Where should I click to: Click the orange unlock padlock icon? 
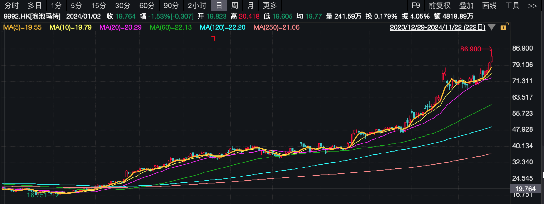[504, 27]
